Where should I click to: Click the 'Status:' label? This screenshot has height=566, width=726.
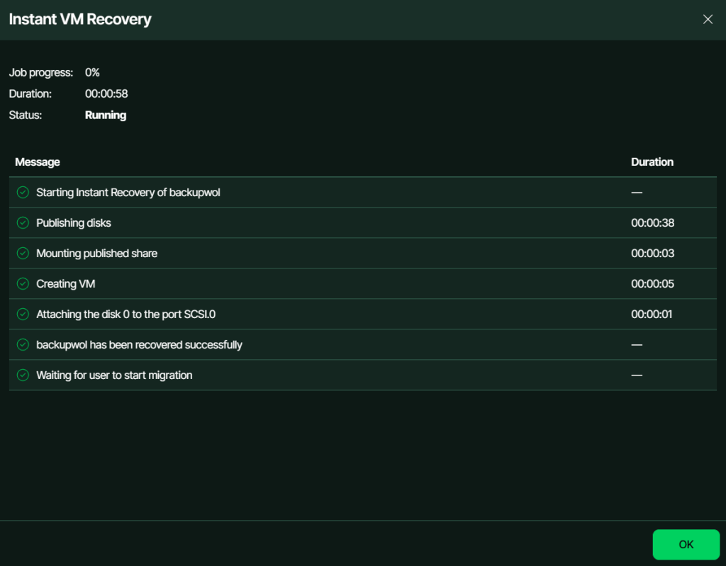coord(26,115)
